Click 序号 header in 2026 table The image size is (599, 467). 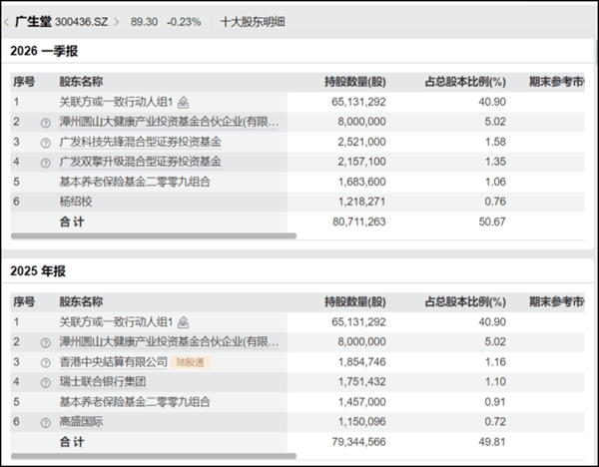click(x=24, y=82)
